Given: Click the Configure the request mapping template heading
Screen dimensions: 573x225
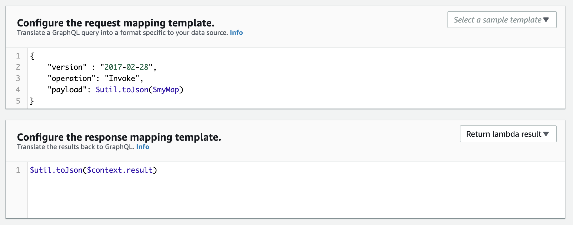Looking at the screenshot, I should coord(116,23).
